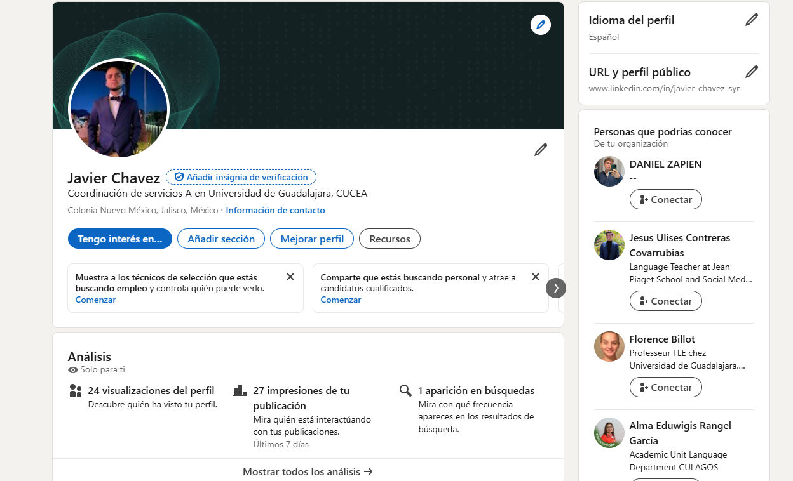Advance carousel with the next arrow
This screenshot has height=481, width=793.
556,288
